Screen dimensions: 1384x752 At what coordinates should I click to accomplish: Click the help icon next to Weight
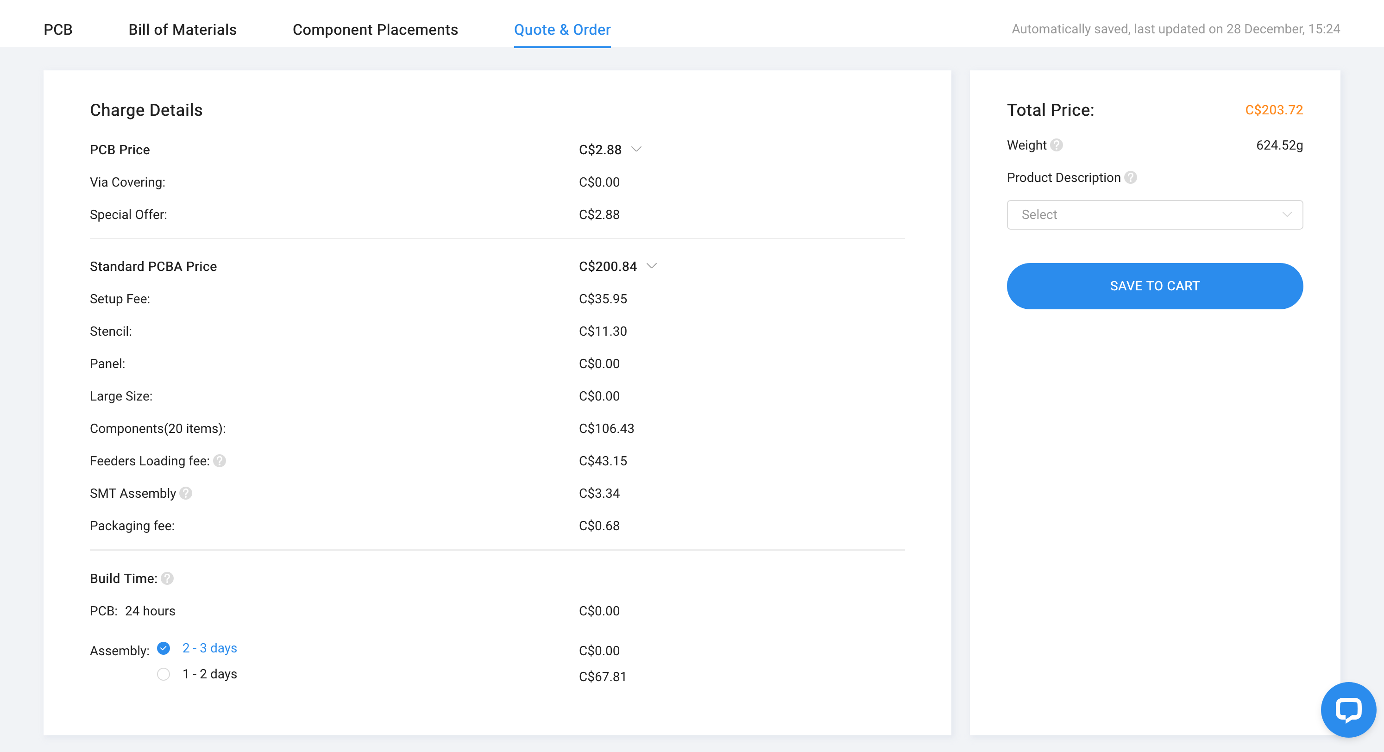click(1056, 145)
